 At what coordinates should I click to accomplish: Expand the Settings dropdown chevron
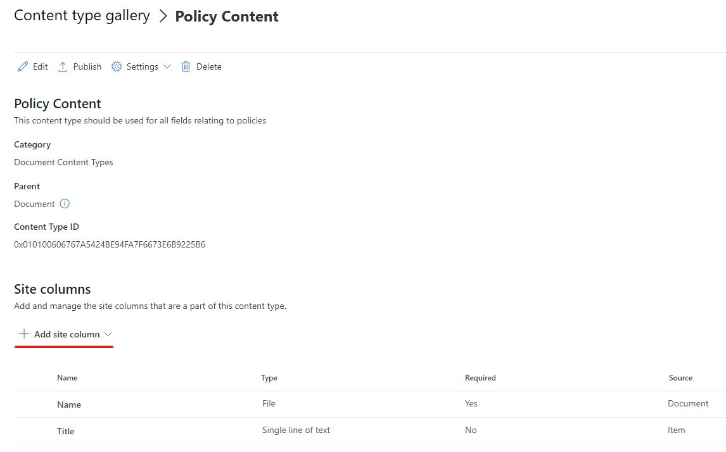click(x=167, y=66)
